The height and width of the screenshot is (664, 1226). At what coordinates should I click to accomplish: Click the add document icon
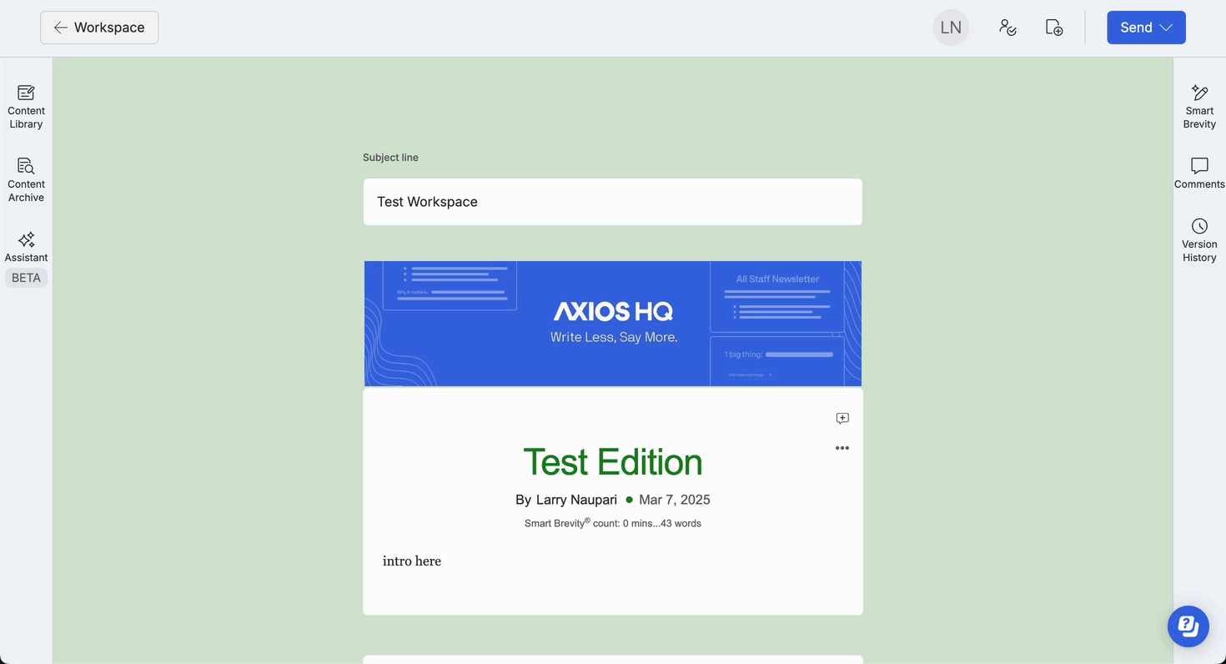(1054, 28)
